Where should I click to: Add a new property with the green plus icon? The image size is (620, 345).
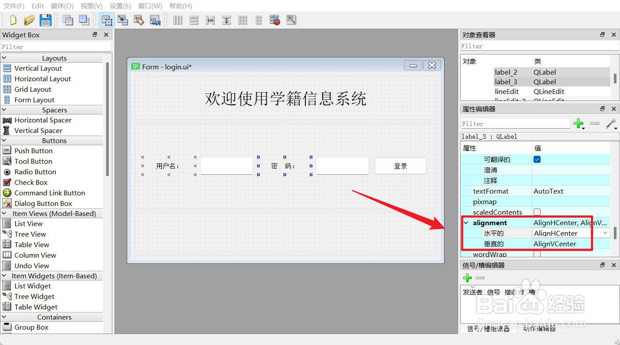click(x=579, y=124)
